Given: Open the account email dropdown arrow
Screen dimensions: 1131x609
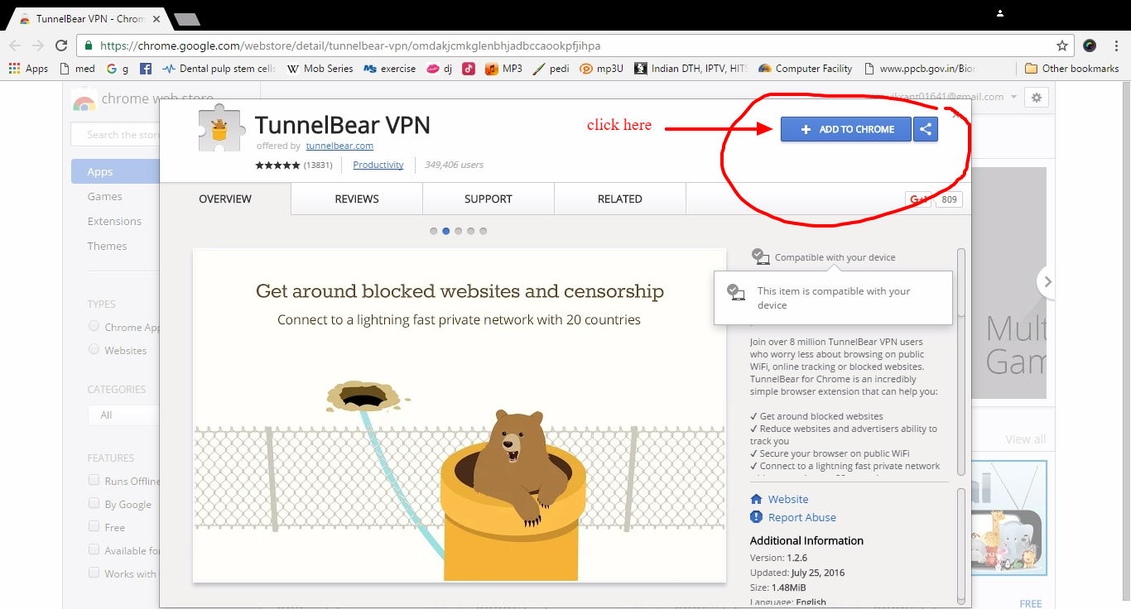Looking at the screenshot, I should [1013, 97].
